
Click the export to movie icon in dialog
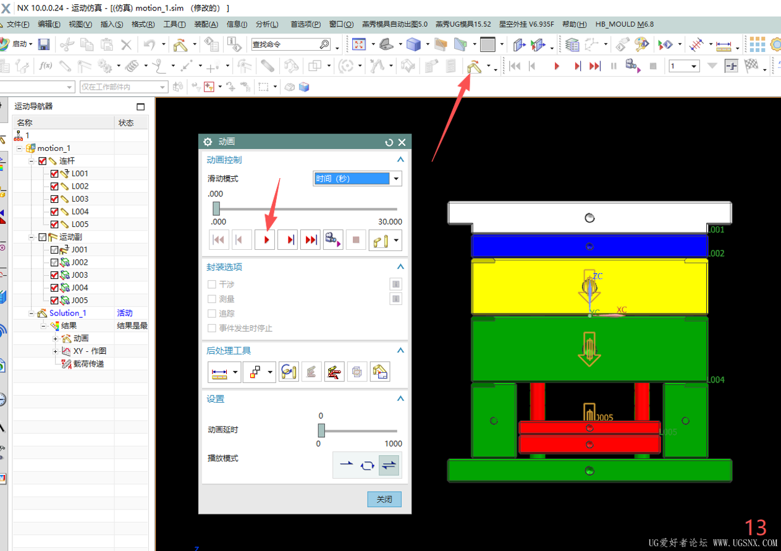click(x=334, y=239)
